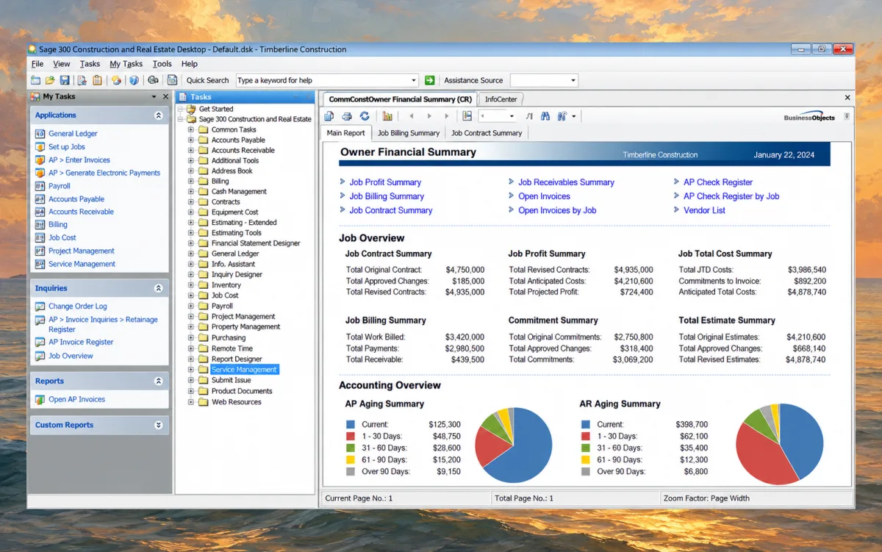Close the report pane with the X
Screen dimensions: 882x552
[847, 98]
